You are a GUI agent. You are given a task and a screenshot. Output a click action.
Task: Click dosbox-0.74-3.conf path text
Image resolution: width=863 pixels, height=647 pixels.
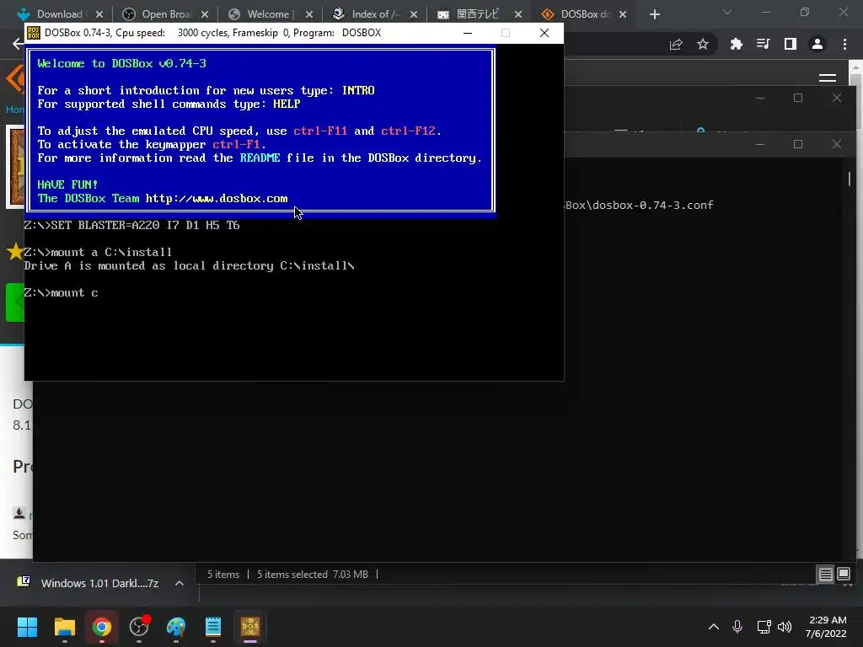click(640, 206)
